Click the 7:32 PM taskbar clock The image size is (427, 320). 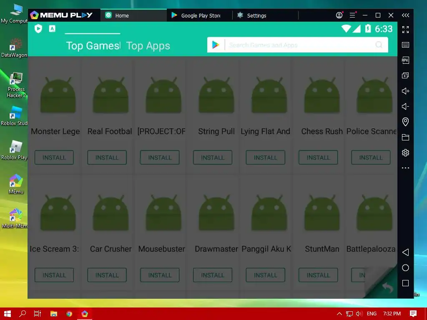392,314
